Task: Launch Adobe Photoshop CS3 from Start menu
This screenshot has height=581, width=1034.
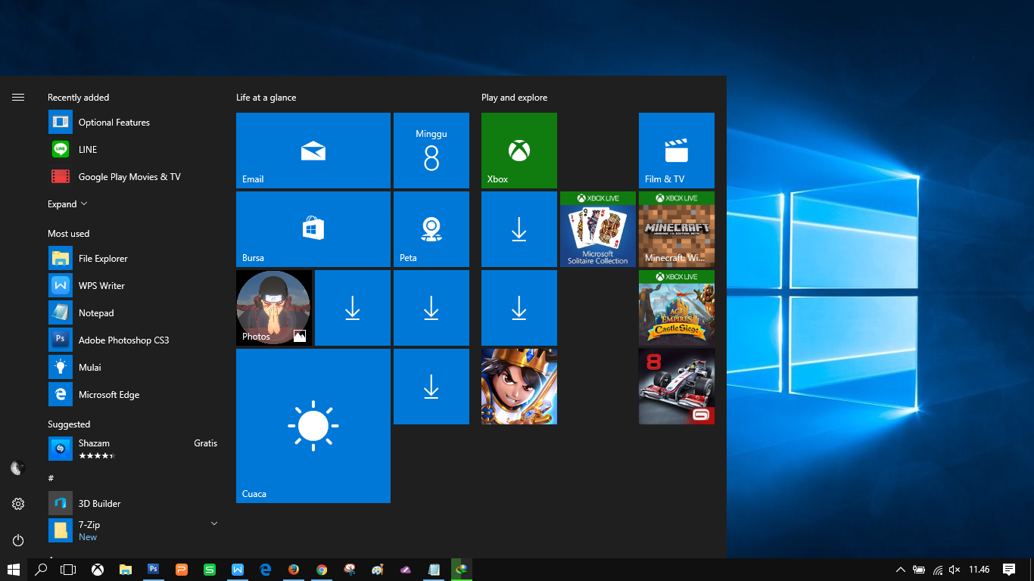Action: [133, 340]
